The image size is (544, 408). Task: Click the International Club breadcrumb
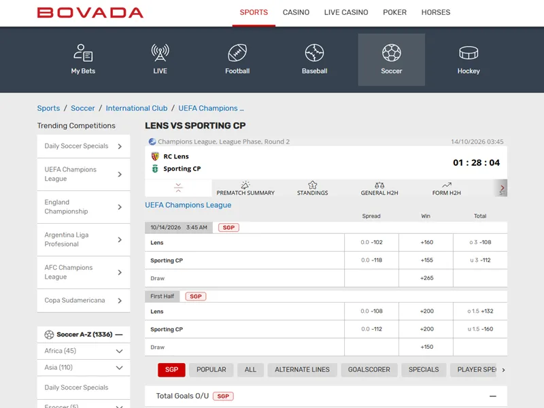pyautogui.click(x=137, y=108)
